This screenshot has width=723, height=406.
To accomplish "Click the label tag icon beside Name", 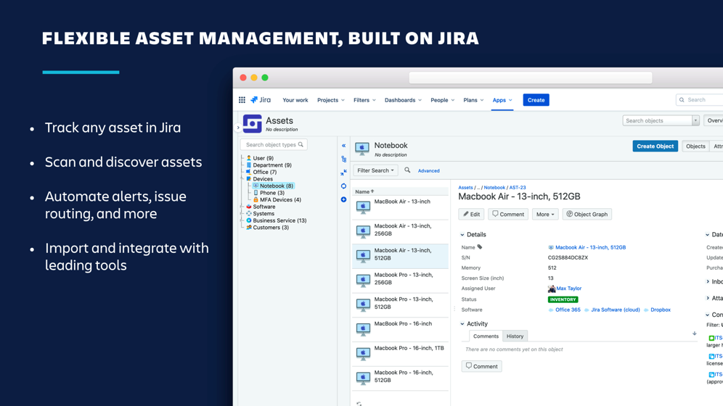I will [x=480, y=247].
